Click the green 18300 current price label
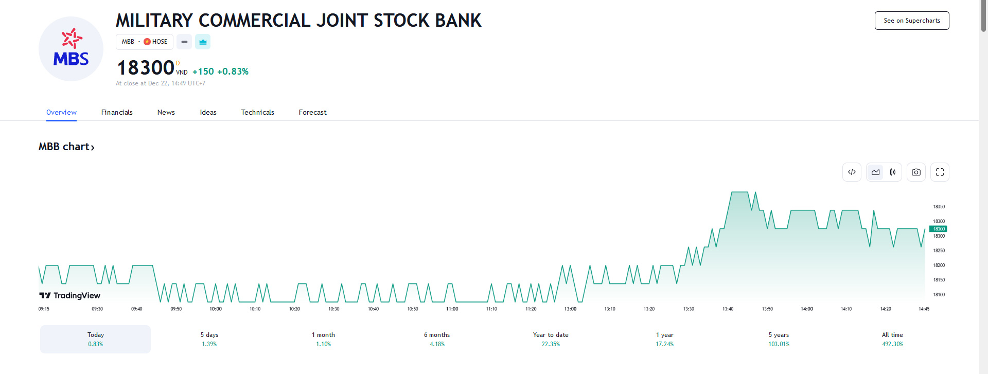This screenshot has width=988, height=374. click(938, 229)
